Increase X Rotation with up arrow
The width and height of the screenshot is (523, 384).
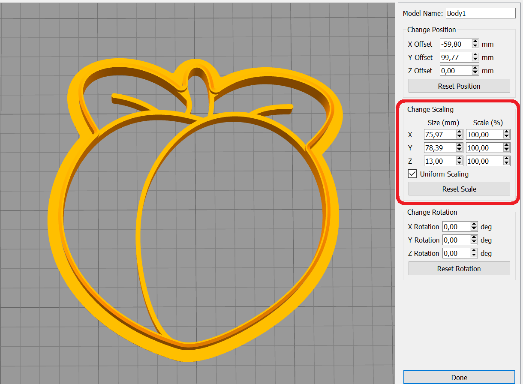(474, 225)
